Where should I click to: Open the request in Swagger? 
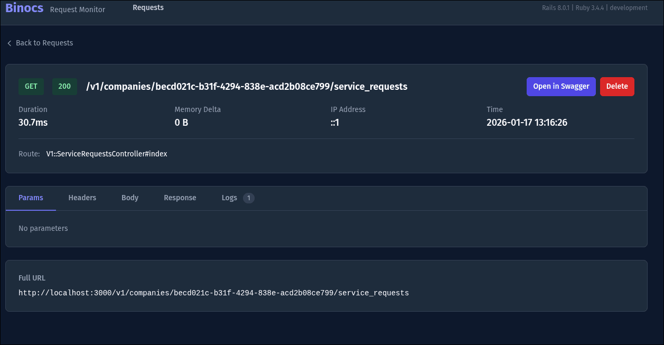(561, 86)
